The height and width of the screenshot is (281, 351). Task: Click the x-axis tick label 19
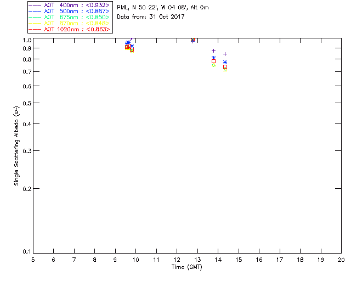click(x=321, y=260)
